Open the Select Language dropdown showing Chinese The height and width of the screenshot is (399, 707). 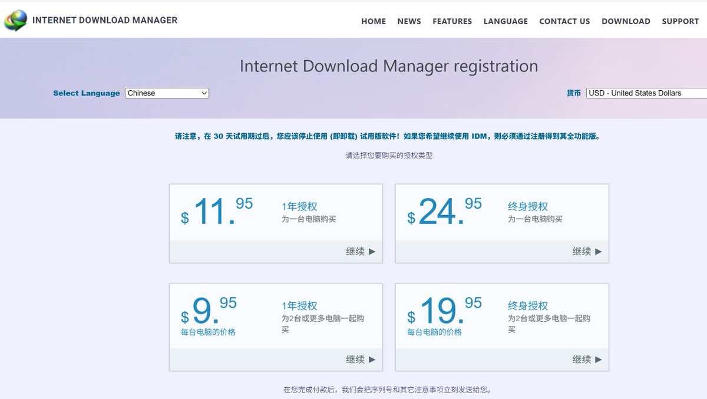[x=167, y=93]
